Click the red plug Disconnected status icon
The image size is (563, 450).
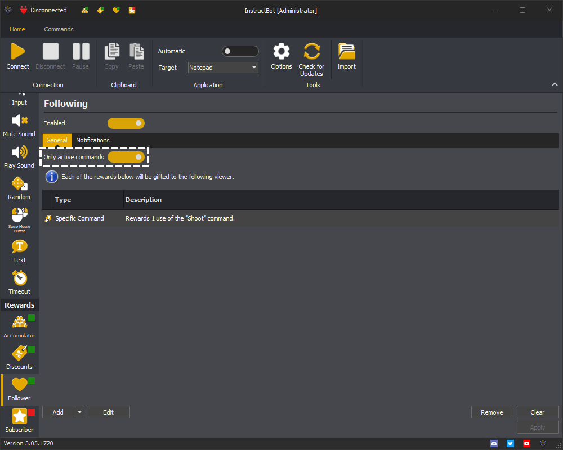pos(24,10)
